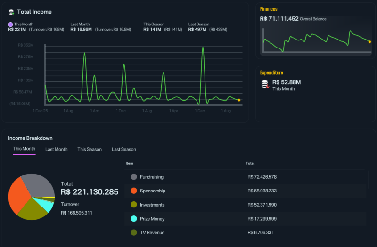Click the Expenditure coins icon
Image resolution: width=377 pixels, height=247 pixels.
click(x=265, y=84)
